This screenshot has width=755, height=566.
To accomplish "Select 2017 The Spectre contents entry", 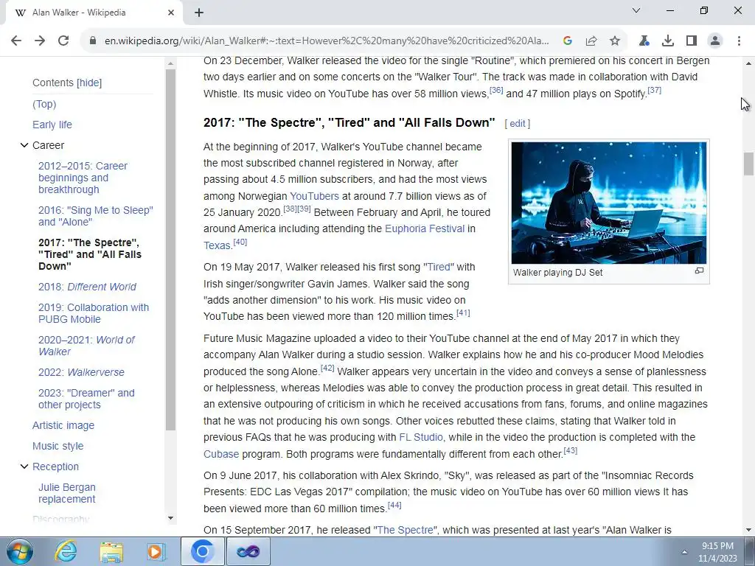I will [90, 254].
